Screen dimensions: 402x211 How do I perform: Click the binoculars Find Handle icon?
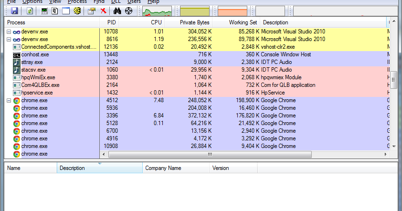117,11
